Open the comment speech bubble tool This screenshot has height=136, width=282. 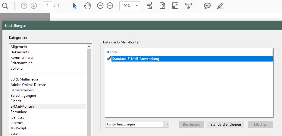(x=207, y=6)
